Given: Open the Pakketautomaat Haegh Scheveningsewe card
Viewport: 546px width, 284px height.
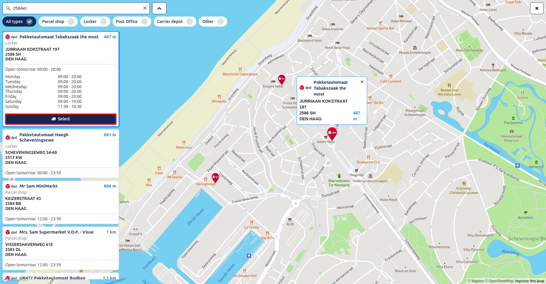Looking at the screenshot, I should tap(61, 153).
